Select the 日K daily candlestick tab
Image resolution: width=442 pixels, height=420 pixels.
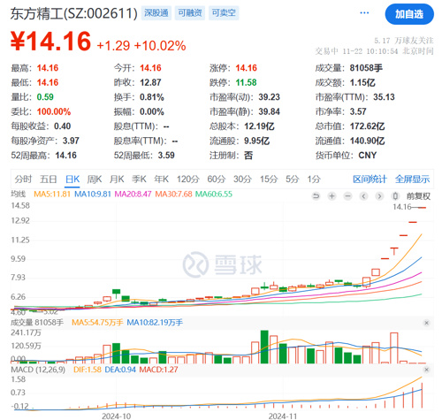click(72, 179)
